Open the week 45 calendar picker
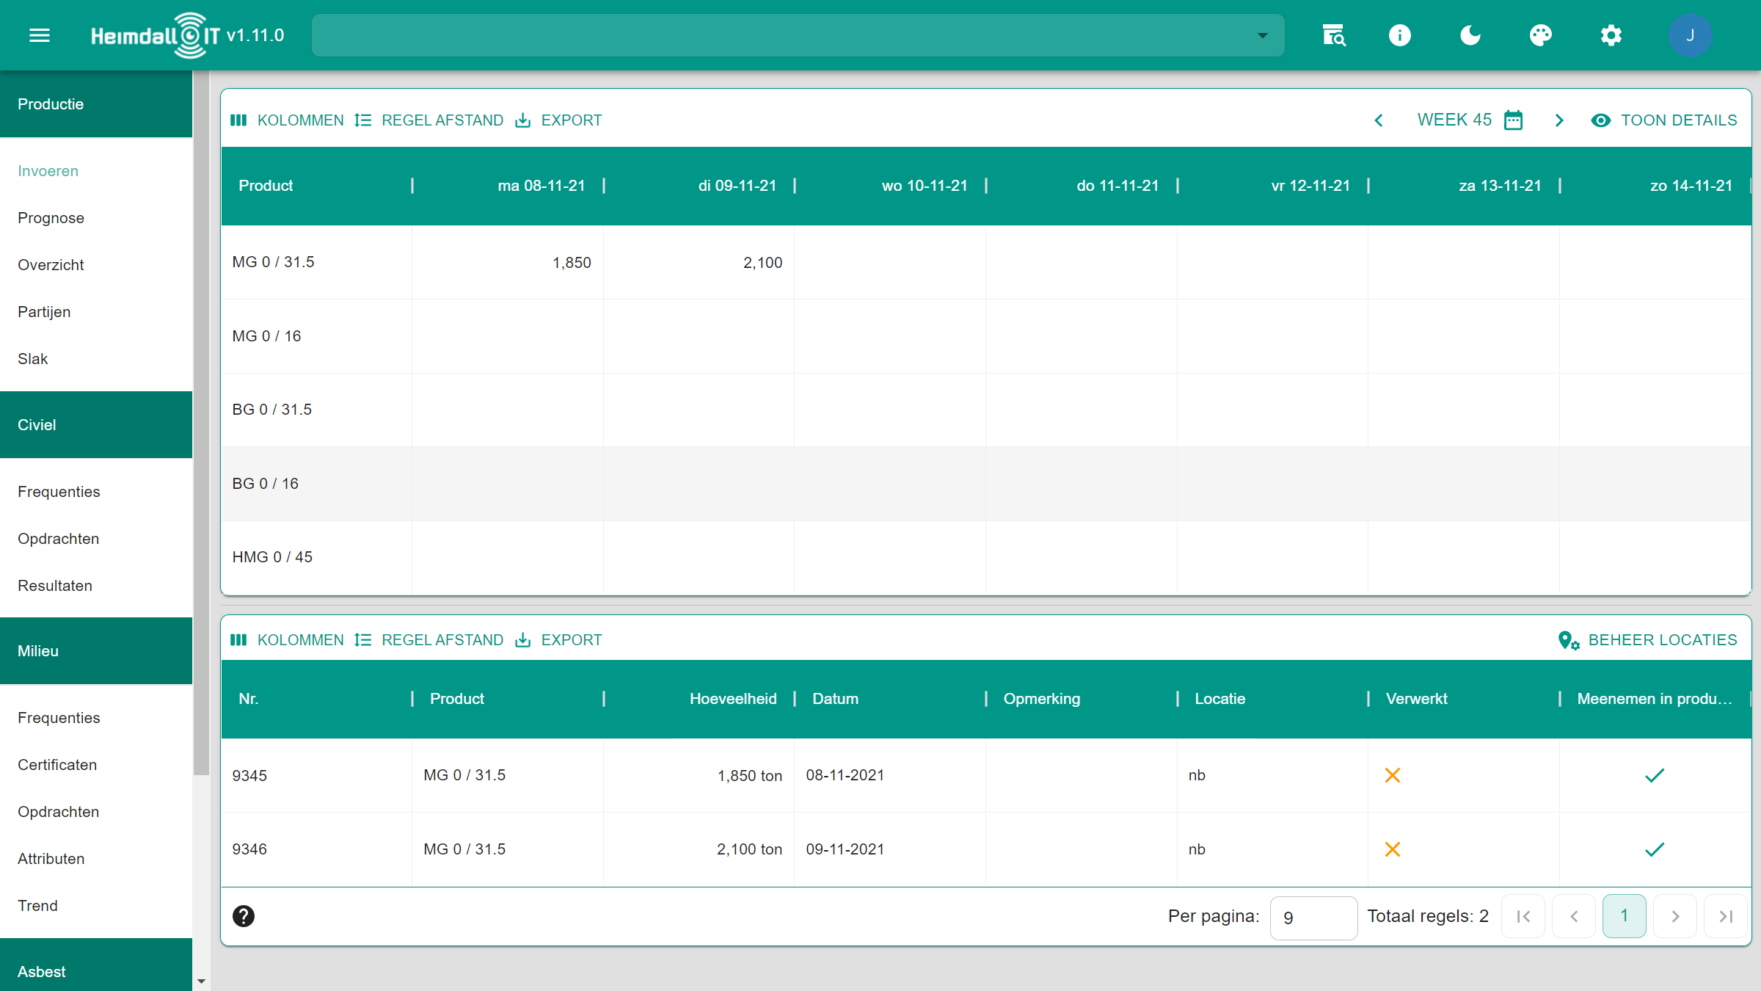The width and height of the screenshot is (1761, 991). 1513,120
